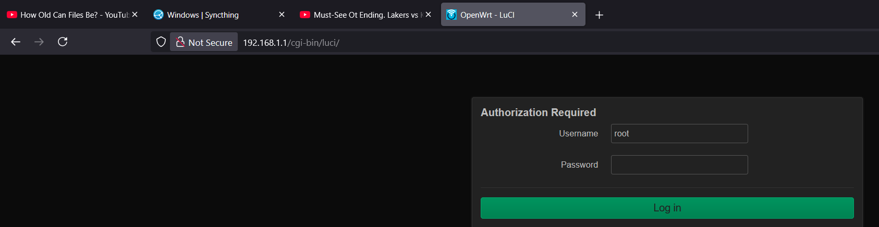Image resolution: width=879 pixels, height=227 pixels.
Task: Click the Not Secure lock icon
Action: pyautogui.click(x=180, y=42)
